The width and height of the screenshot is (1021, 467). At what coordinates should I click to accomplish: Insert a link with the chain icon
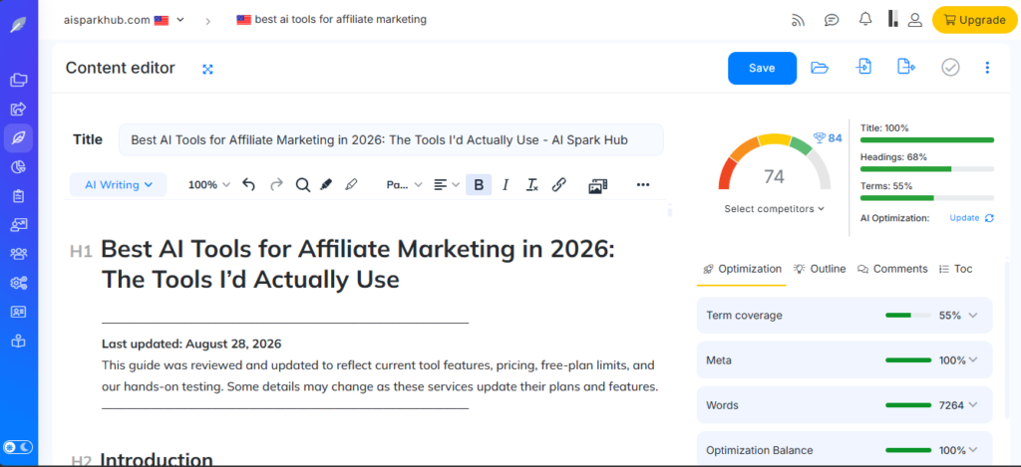click(x=558, y=185)
